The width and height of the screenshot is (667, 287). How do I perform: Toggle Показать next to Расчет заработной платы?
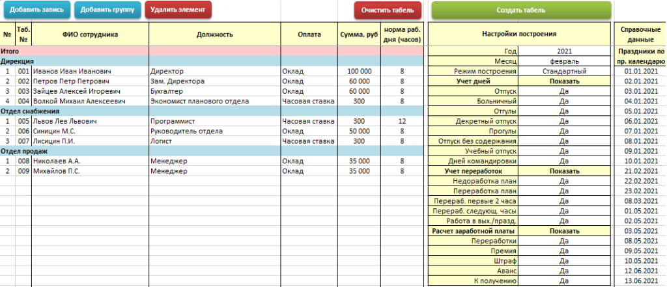(565, 231)
